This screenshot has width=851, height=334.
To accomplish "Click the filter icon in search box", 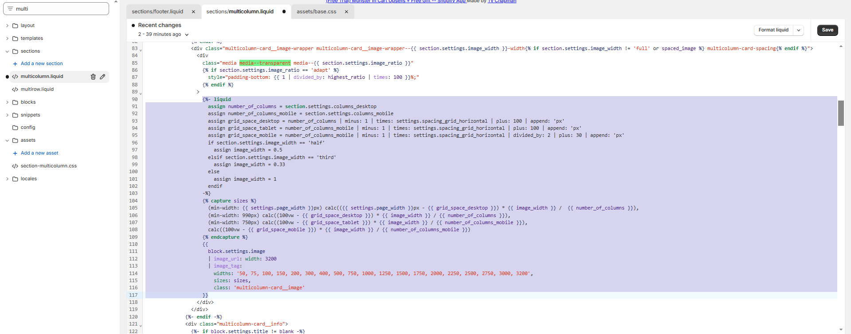I will point(10,9).
